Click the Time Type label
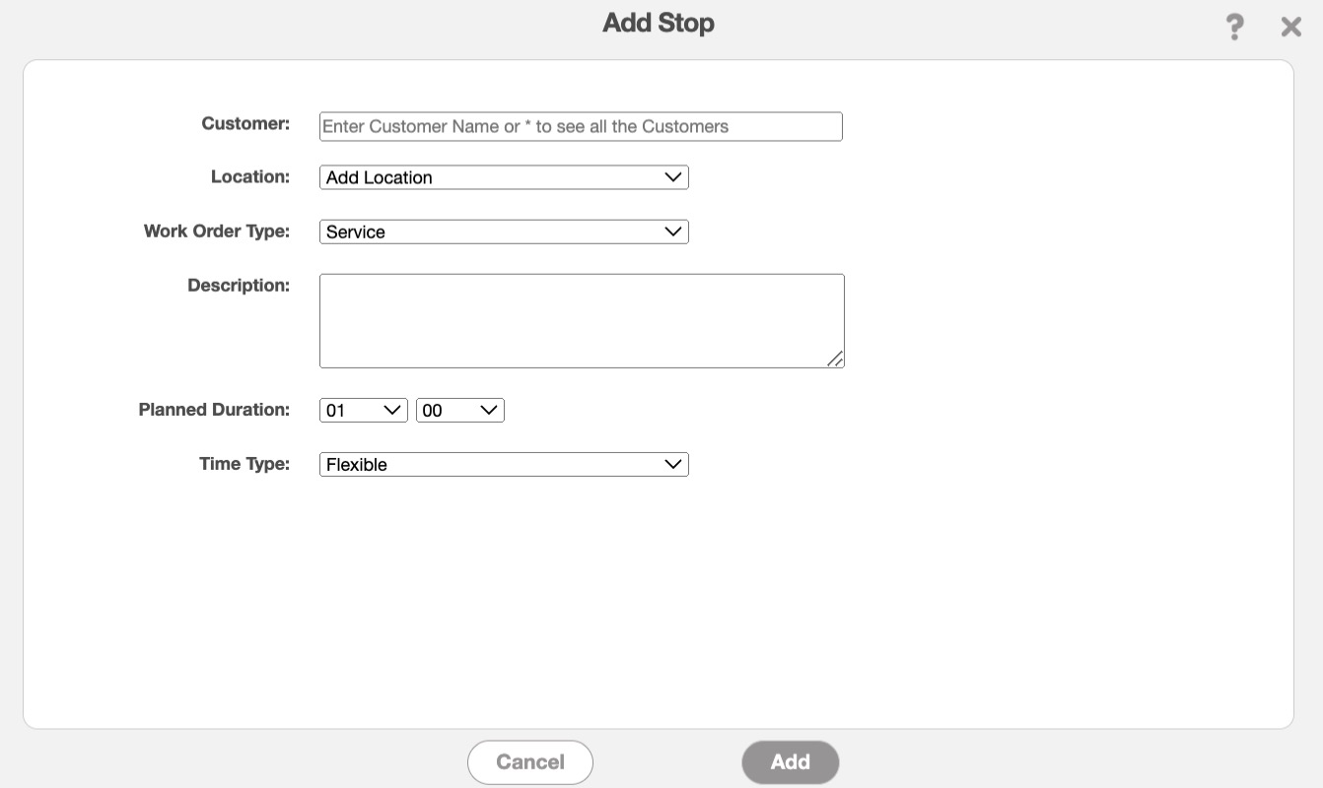 (x=244, y=463)
